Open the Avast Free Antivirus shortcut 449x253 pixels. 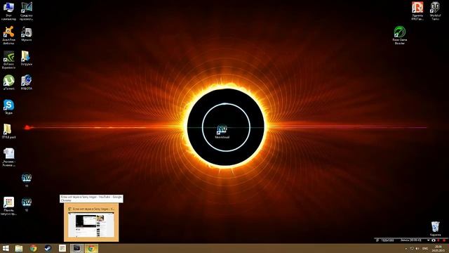point(8,35)
